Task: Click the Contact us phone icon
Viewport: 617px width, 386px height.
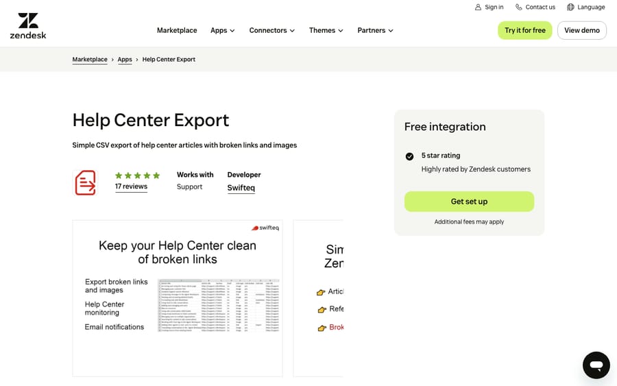Action: point(519,7)
